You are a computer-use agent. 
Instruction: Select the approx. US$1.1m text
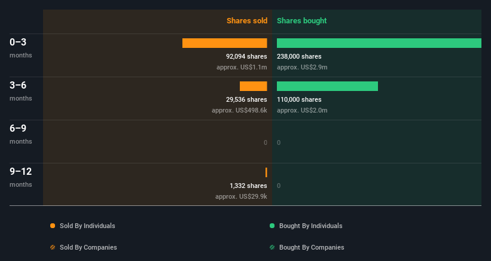[242, 67]
